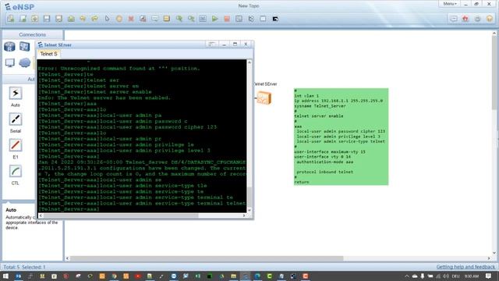The width and height of the screenshot is (499, 281).
Task: Select the pointer restore tool
Action: click(x=107, y=19)
